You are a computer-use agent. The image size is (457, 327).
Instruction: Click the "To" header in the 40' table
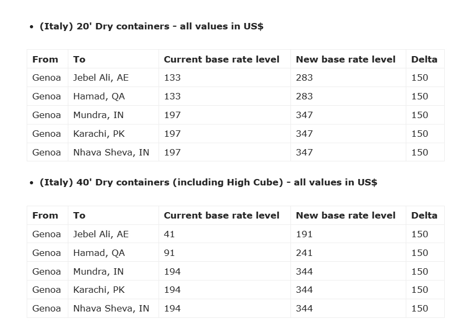coord(80,215)
